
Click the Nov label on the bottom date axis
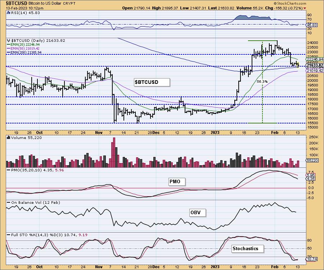[99, 267]
